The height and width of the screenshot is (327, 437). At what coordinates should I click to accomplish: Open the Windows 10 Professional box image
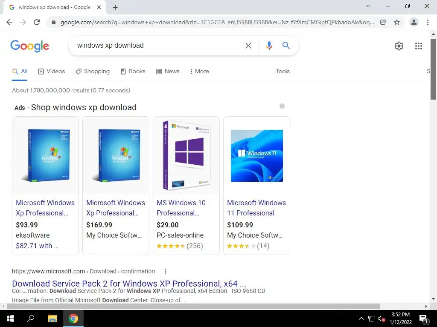[x=186, y=155]
